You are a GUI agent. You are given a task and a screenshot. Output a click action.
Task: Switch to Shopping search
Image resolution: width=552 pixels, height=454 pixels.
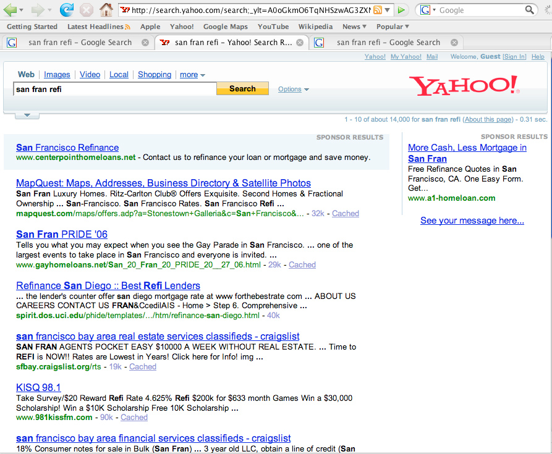[155, 75]
